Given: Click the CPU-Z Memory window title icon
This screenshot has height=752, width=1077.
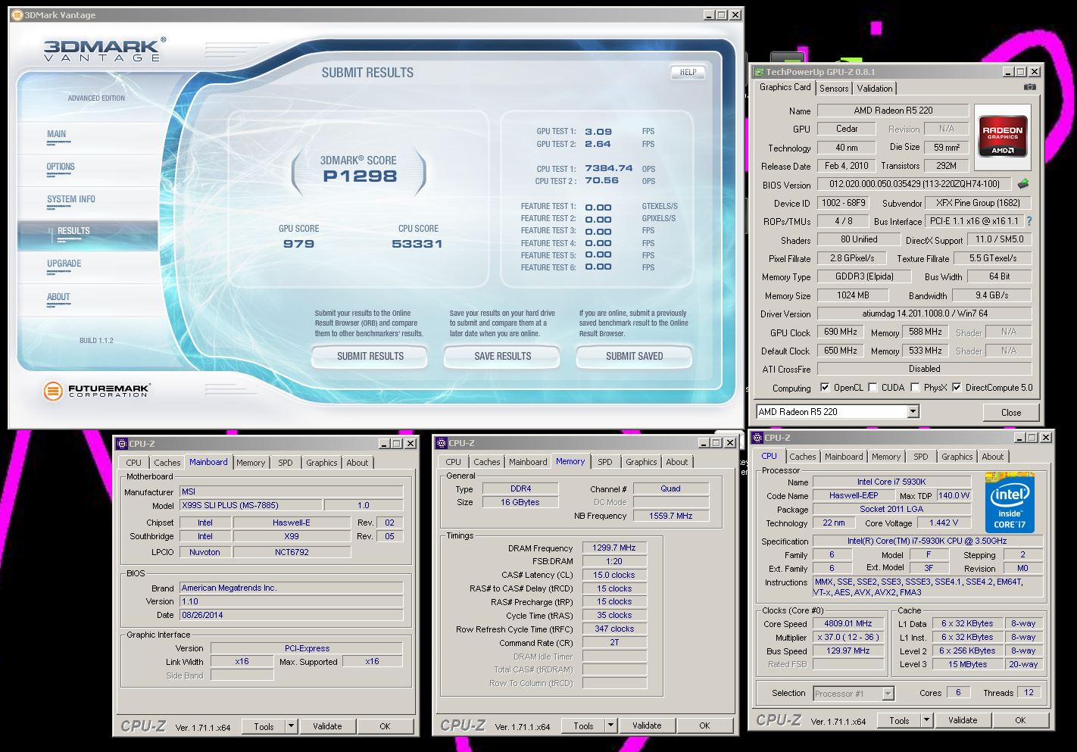Looking at the screenshot, I should click(441, 443).
